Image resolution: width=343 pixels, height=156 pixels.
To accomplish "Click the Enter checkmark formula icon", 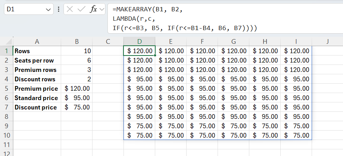I will click(x=82, y=9).
